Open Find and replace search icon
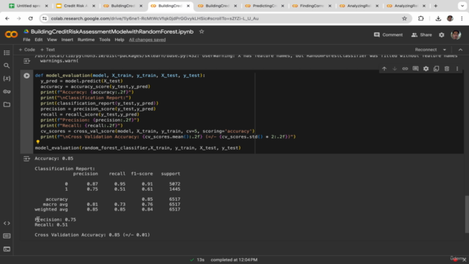469x264 pixels. coord(7,65)
